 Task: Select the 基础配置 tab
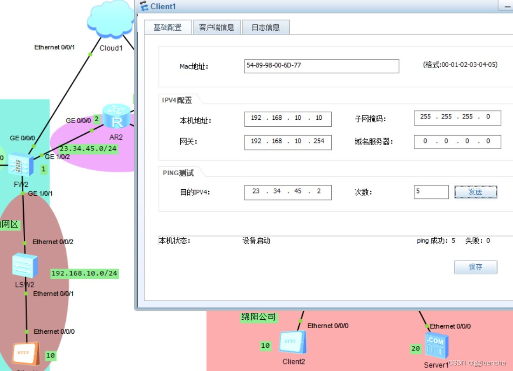pos(169,27)
